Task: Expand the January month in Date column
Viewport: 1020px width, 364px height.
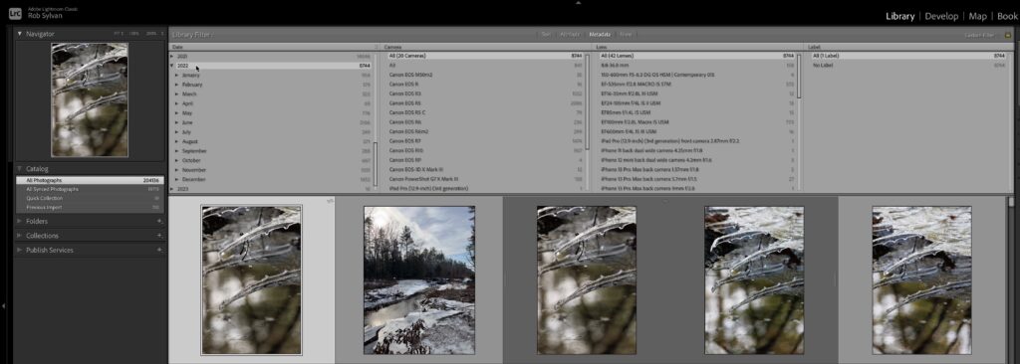Action: coord(176,76)
